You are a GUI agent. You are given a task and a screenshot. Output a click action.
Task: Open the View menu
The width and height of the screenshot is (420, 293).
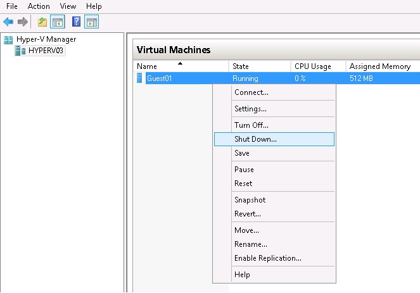pyautogui.click(x=68, y=6)
